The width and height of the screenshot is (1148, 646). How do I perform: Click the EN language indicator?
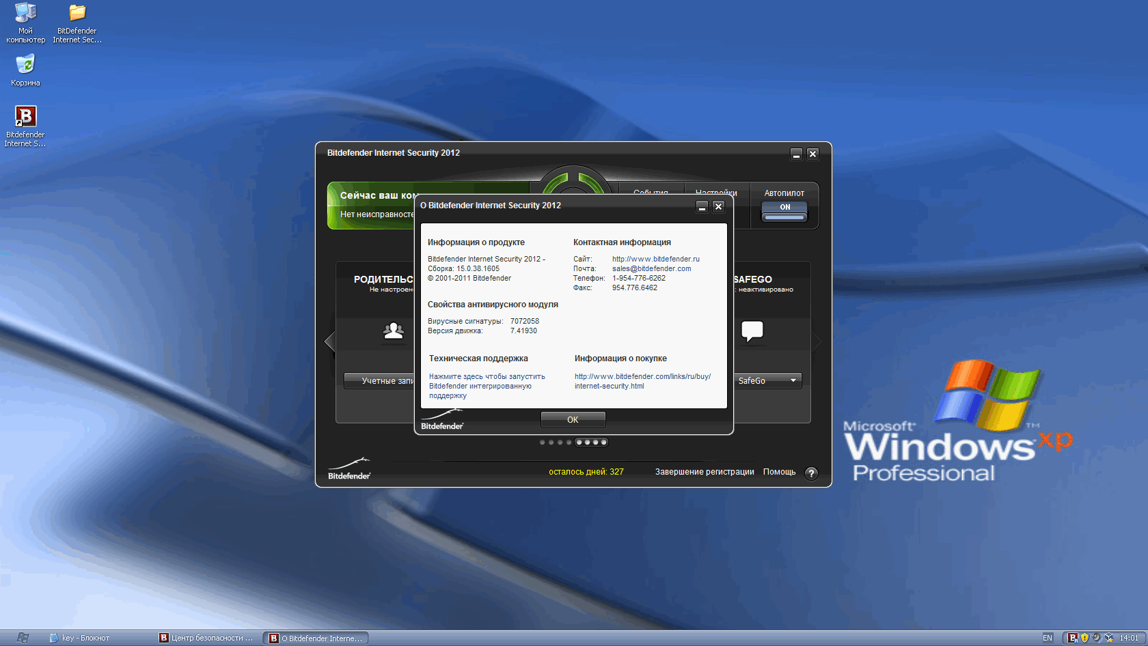click(x=1048, y=638)
